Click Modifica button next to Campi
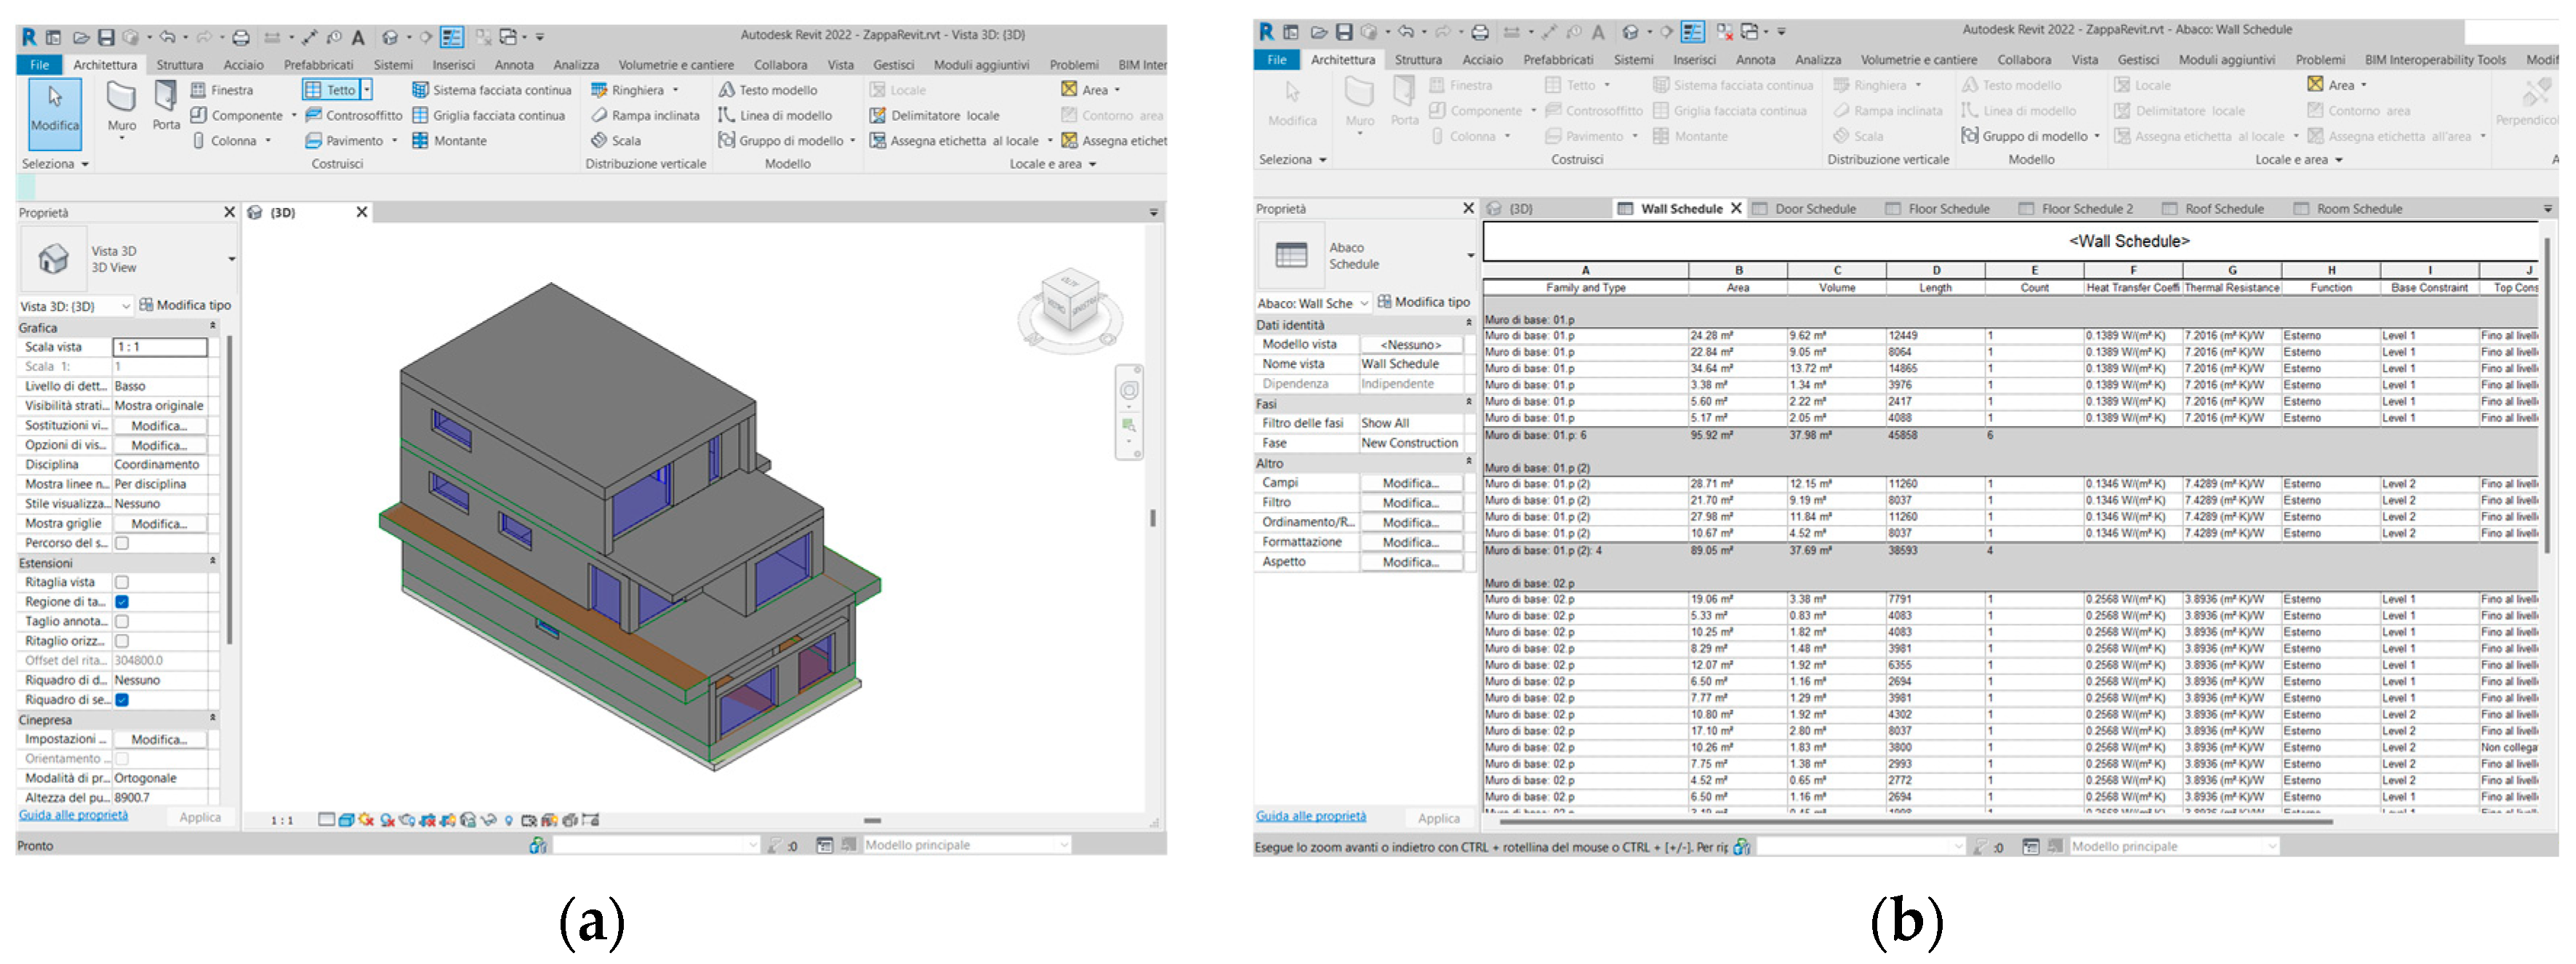 click(1410, 484)
